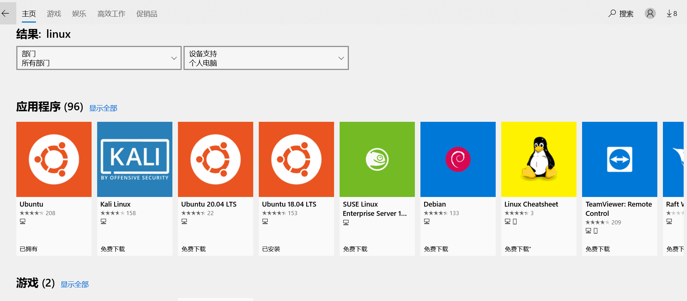687x301 pixels.
Task: Open the Linux Cheatsheet penguin icon
Action: click(x=539, y=159)
